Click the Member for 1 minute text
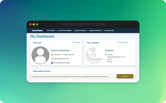Viewport: 166px width, 103px height. tap(64, 55)
